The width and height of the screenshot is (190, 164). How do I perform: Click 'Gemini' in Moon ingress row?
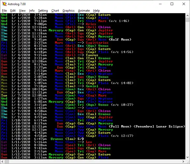92,86
